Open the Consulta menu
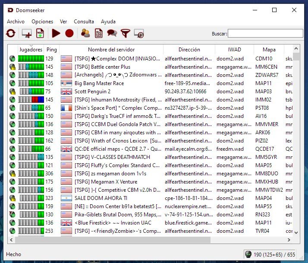This screenshot has height=263, width=308. pyautogui.click(x=84, y=22)
